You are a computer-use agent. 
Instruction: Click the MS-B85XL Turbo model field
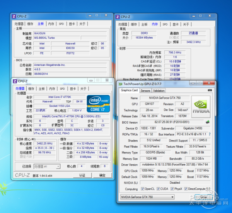[57, 38]
